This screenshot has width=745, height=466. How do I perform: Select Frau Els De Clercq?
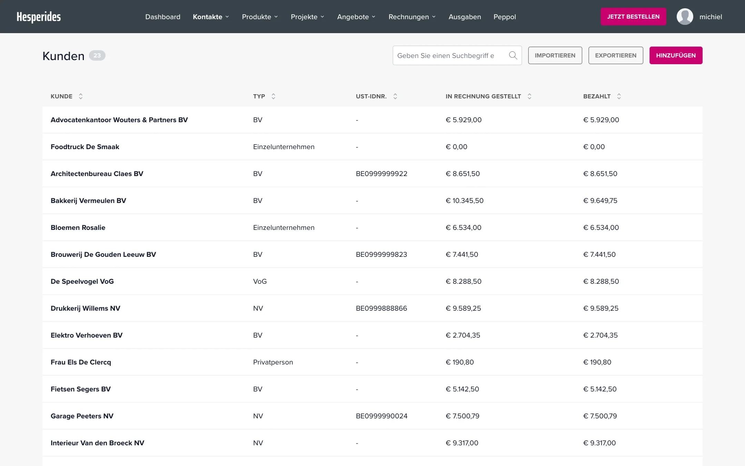click(x=81, y=362)
